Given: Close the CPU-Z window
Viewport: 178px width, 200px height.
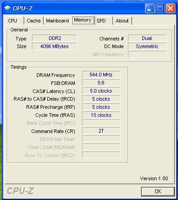Looking at the screenshot, I should coord(170,8).
